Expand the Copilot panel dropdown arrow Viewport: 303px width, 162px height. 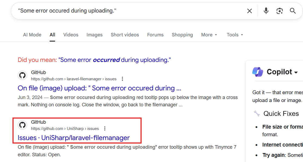(296, 72)
